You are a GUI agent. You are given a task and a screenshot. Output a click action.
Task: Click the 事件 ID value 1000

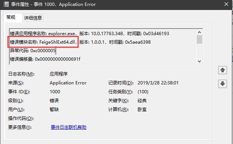[55, 92]
